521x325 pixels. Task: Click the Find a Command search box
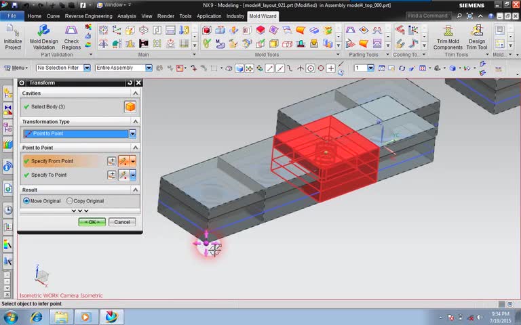tap(429, 16)
